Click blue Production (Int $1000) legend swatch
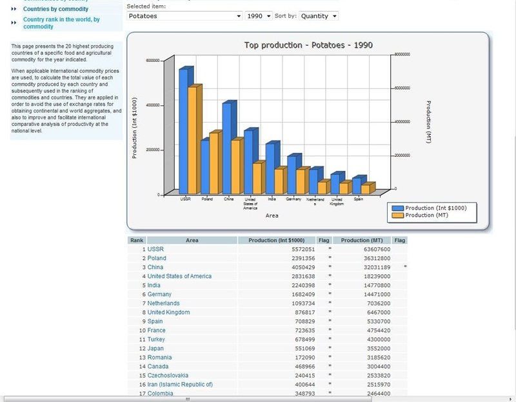 coord(397,208)
